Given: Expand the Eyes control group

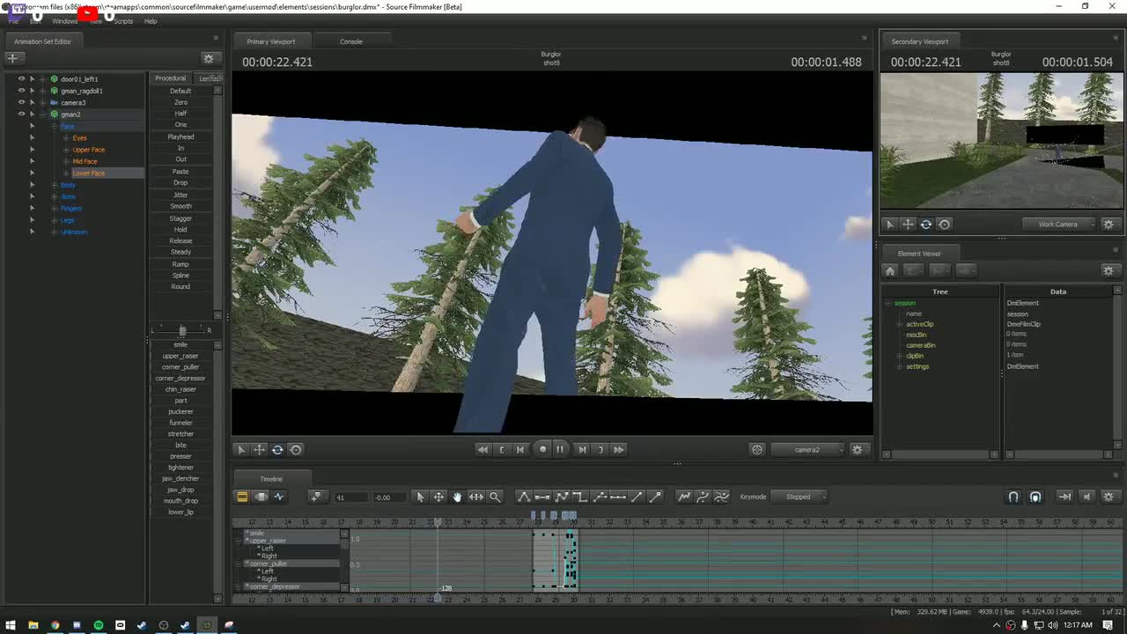Looking at the screenshot, I should click(x=66, y=138).
